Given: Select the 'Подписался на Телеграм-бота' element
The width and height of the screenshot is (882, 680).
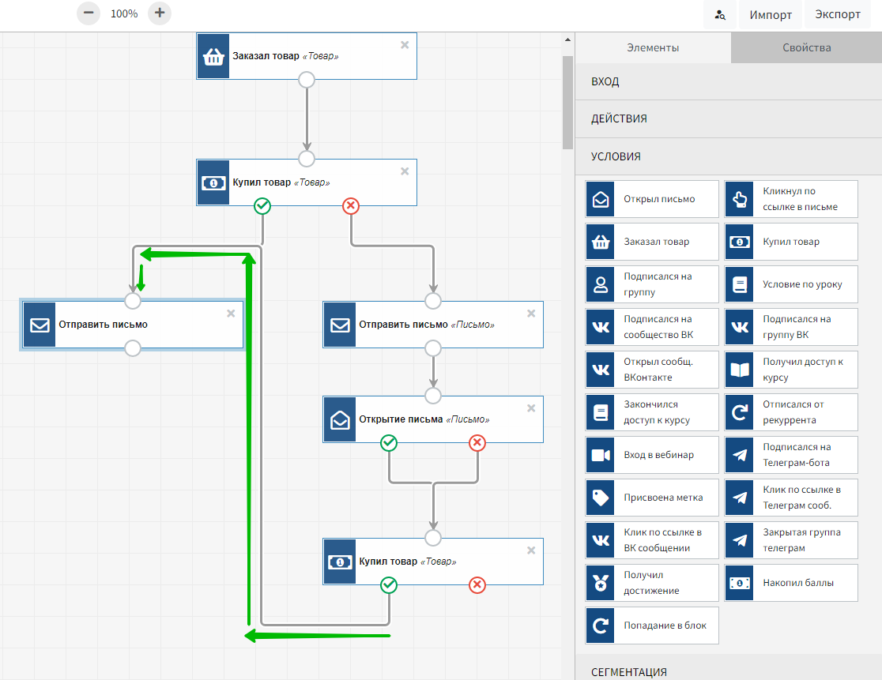Looking at the screenshot, I should coord(791,455).
